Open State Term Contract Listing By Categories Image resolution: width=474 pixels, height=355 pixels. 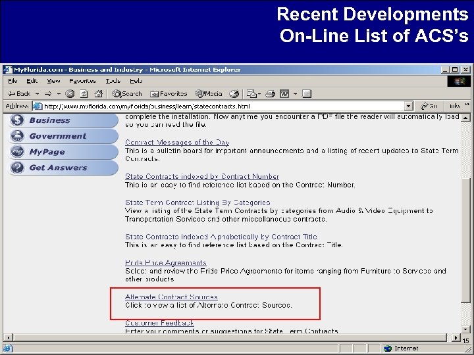[197, 202]
